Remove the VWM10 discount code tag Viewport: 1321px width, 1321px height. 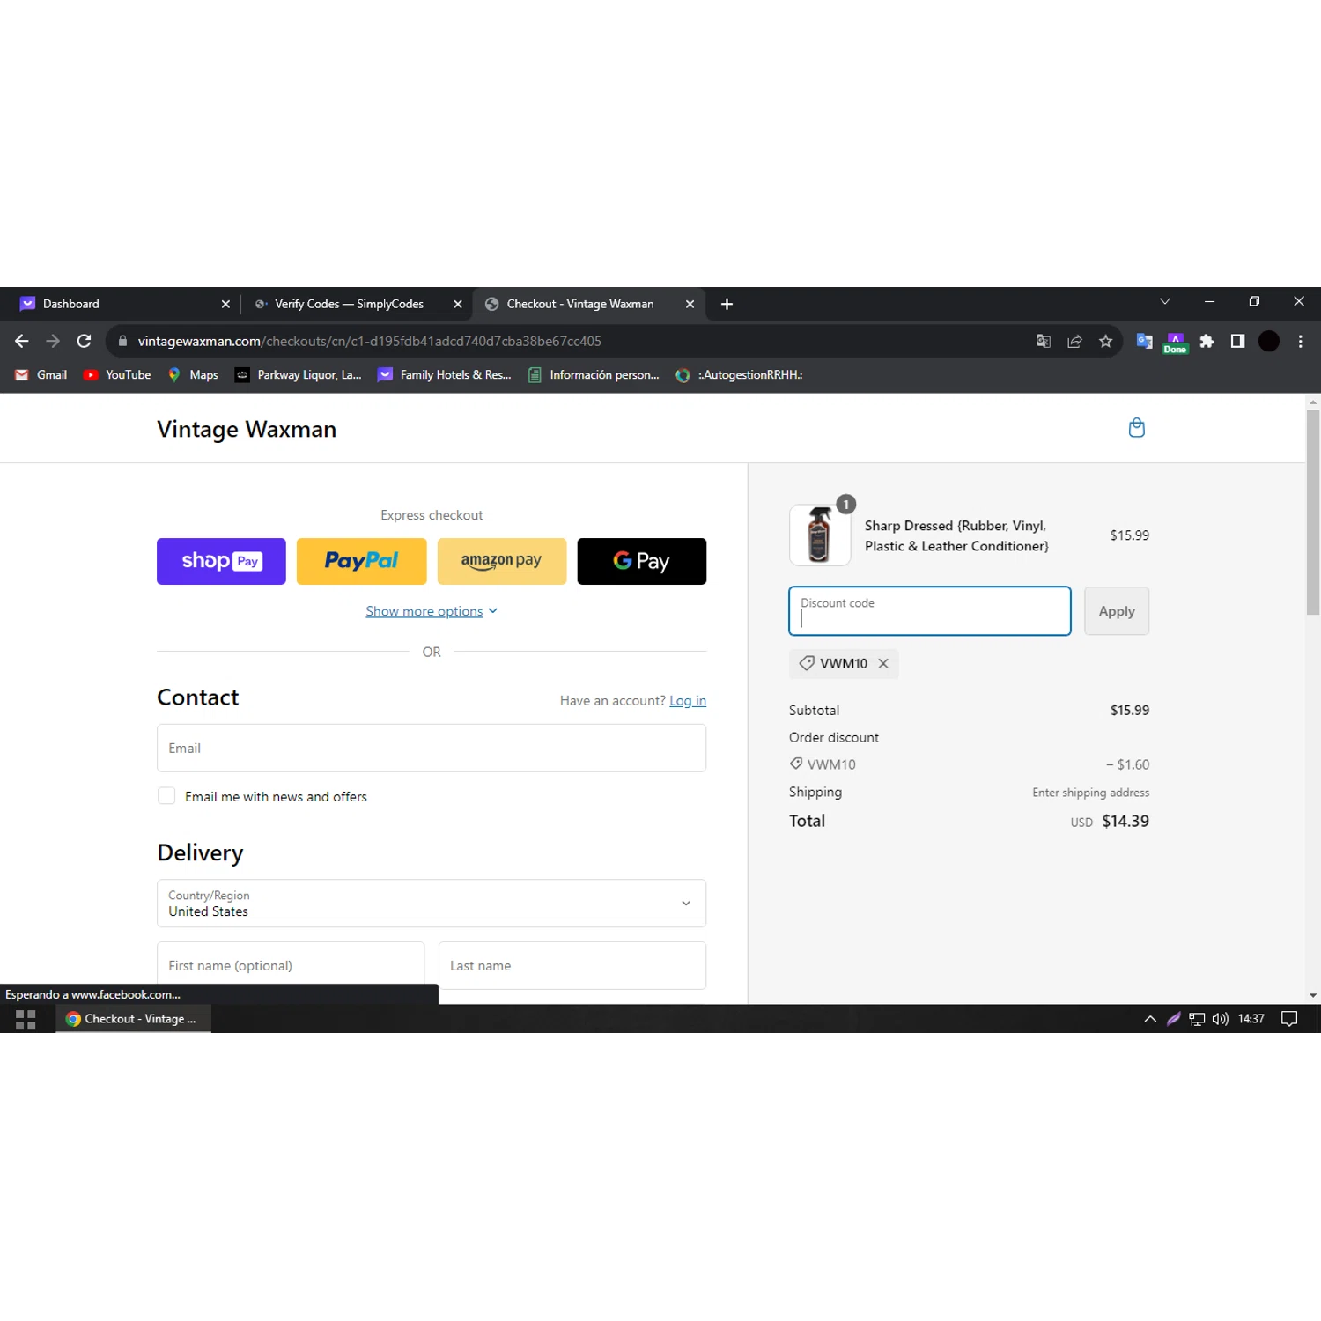[x=883, y=663]
